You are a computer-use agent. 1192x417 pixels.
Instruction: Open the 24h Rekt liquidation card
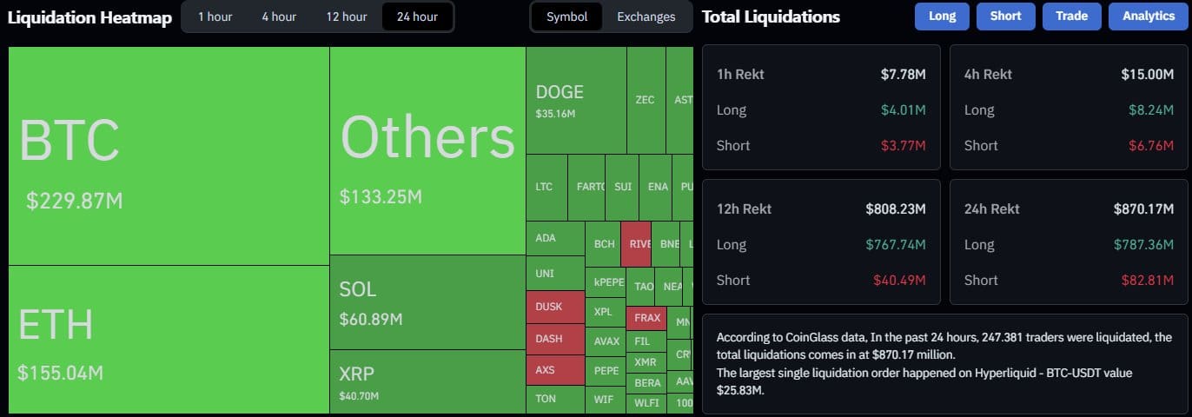pos(1068,243)
